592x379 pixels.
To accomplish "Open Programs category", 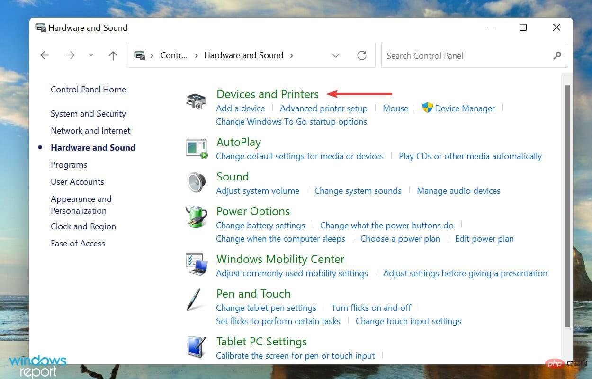I will tap(69, 164).
